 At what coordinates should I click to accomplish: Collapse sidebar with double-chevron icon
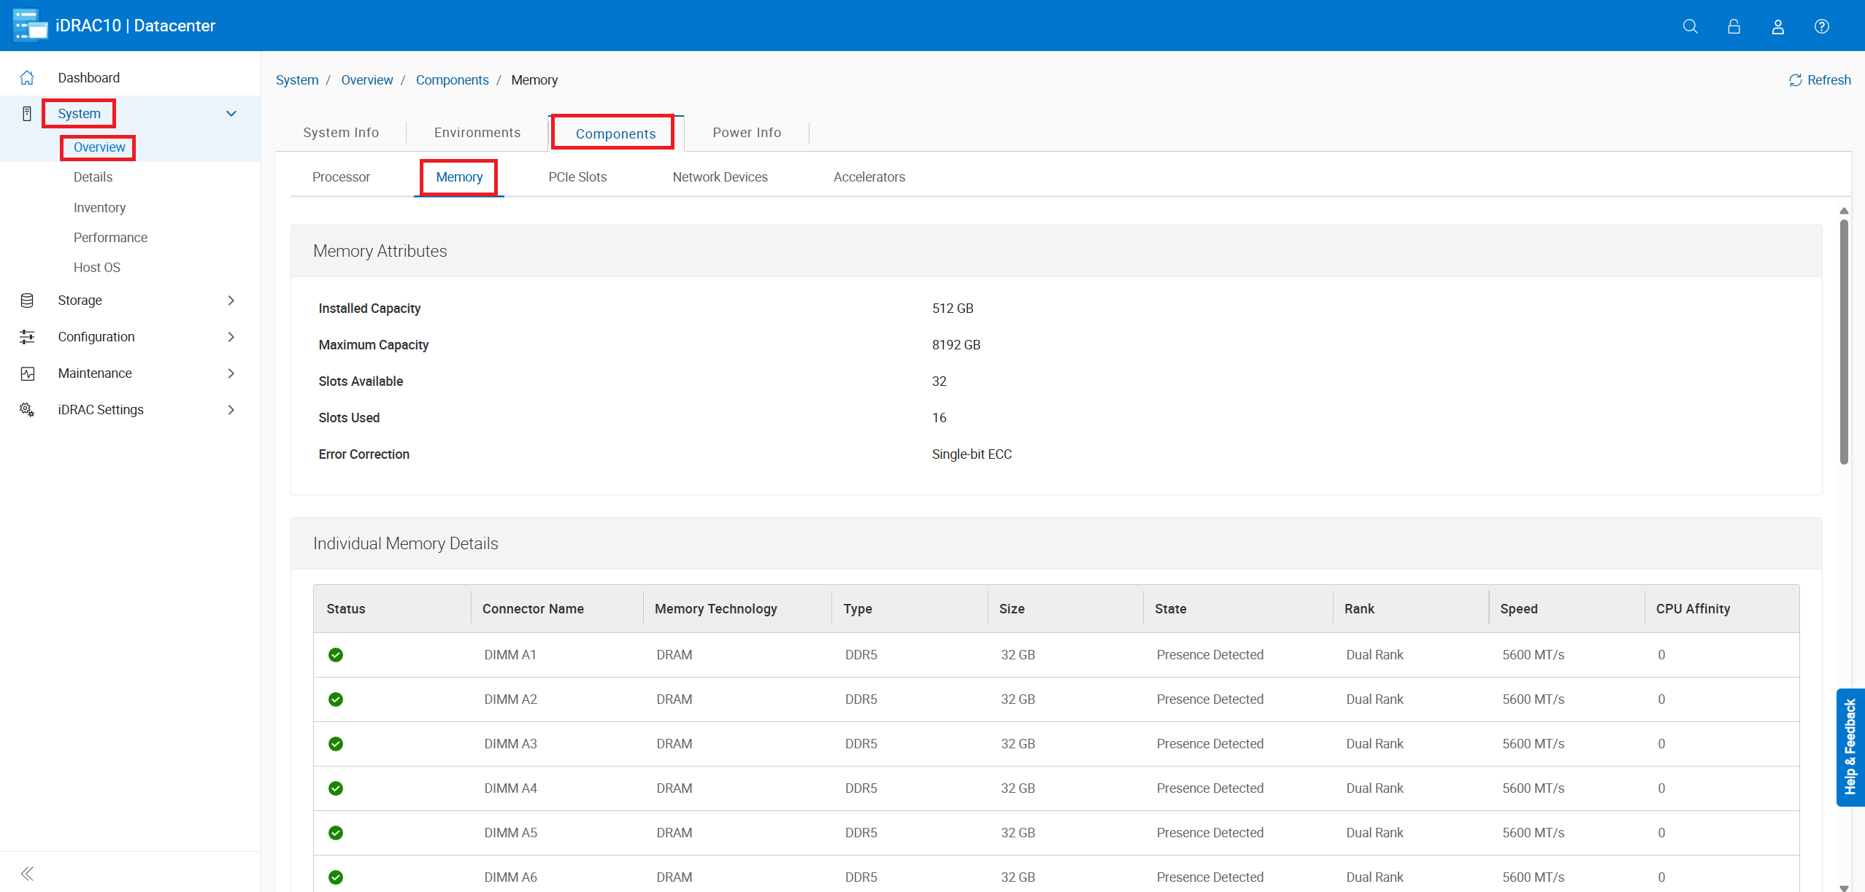pos(27,873)
